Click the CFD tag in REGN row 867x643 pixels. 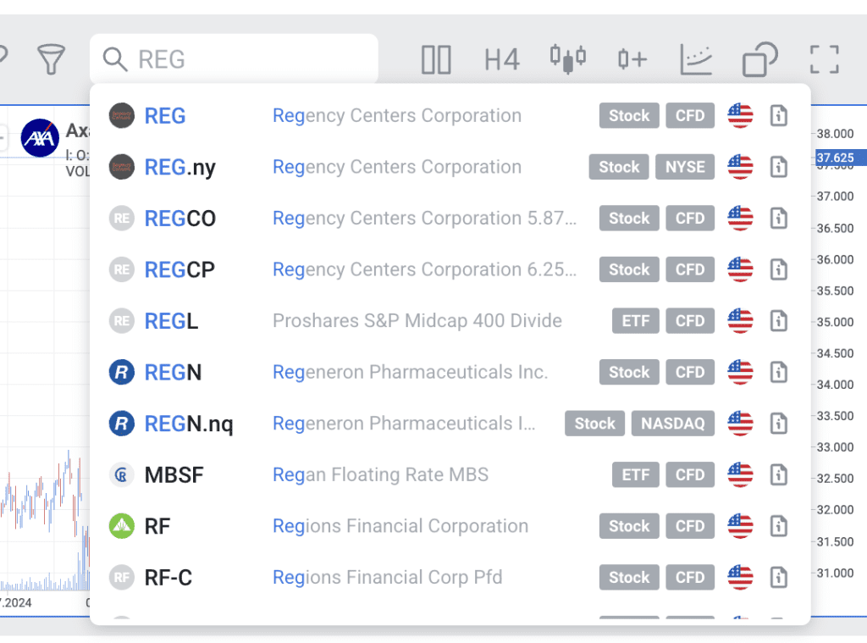pos(690,372)
